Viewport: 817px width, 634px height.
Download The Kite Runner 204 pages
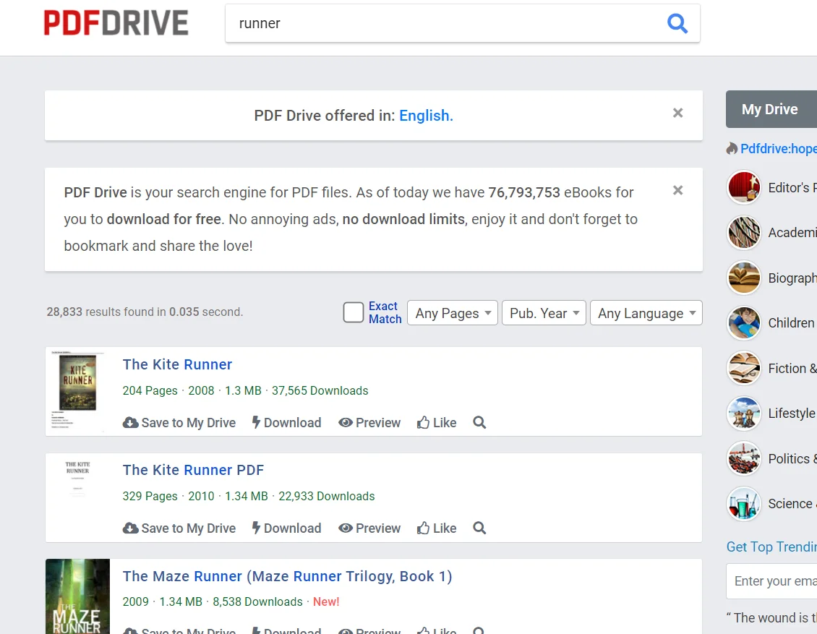tap(286, 422)
